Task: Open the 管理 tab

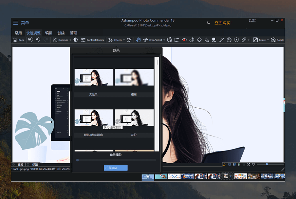Action: [73, 33]
